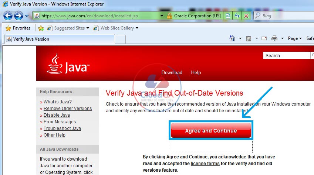Click the Agree and Continue button
Image resolution: width=314 pixels, height=175 pixels.
pyautogui.click(x=211, y=130)
